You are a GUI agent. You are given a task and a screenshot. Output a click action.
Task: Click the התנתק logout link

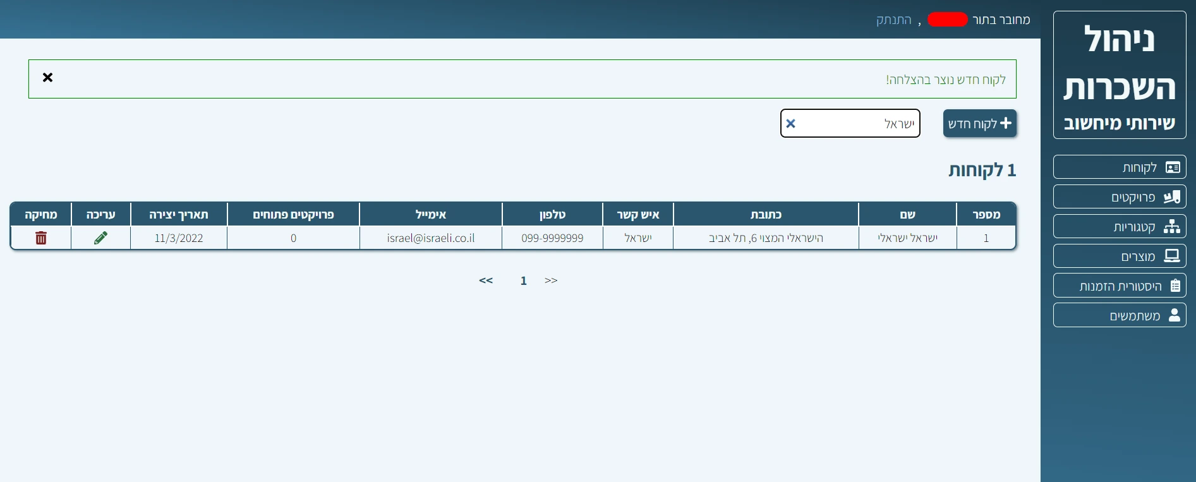click(x=893, y=20)
